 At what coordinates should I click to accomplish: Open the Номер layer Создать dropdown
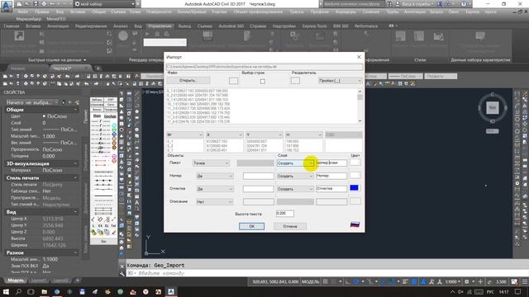pyautogui.click(x=295, y=176)
